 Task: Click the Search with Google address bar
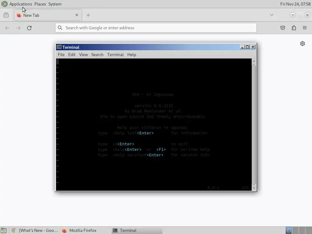[x=156, y=28]
